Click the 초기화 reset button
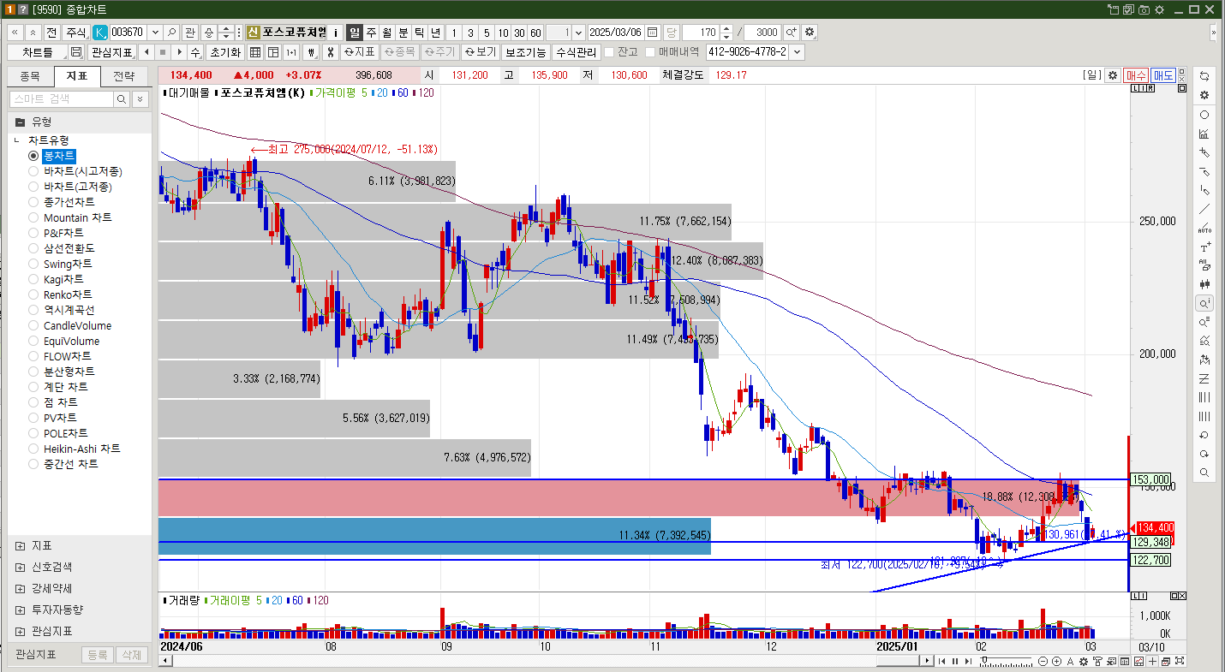This screenshot has height=672, width=1225. point(225,52)
